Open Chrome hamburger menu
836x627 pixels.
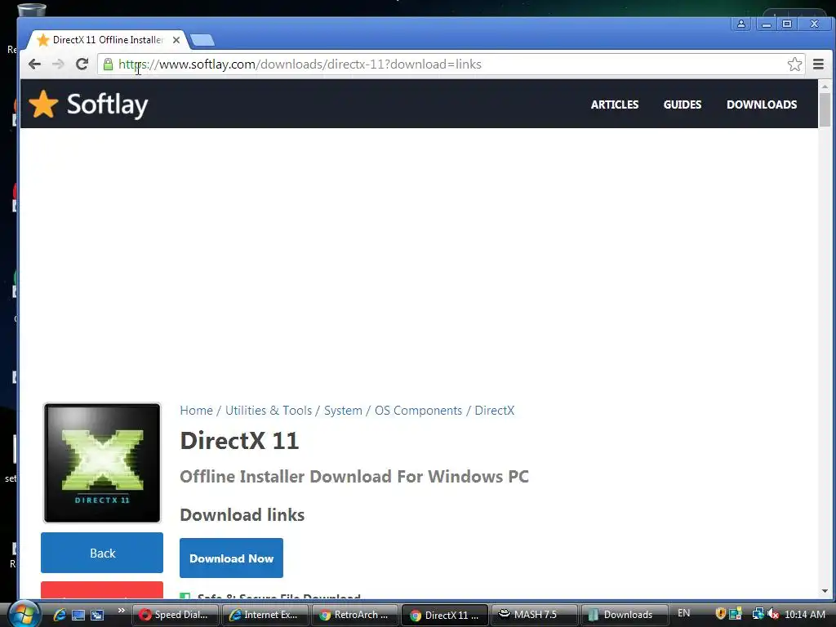tap(818, 64)
